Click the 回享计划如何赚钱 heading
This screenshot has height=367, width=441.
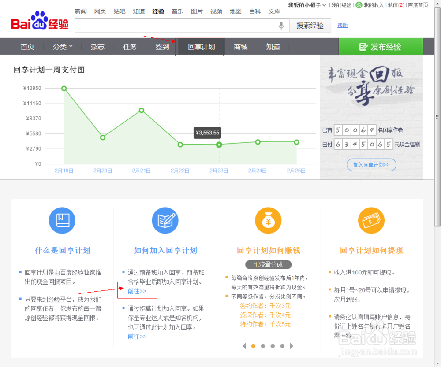[268, 250]
